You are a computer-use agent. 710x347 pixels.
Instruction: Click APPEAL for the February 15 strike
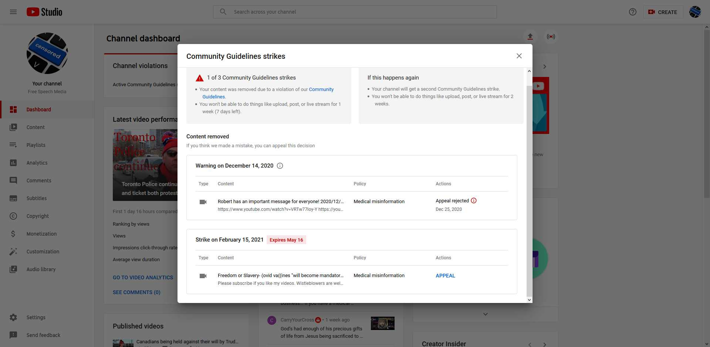[445, 276]
